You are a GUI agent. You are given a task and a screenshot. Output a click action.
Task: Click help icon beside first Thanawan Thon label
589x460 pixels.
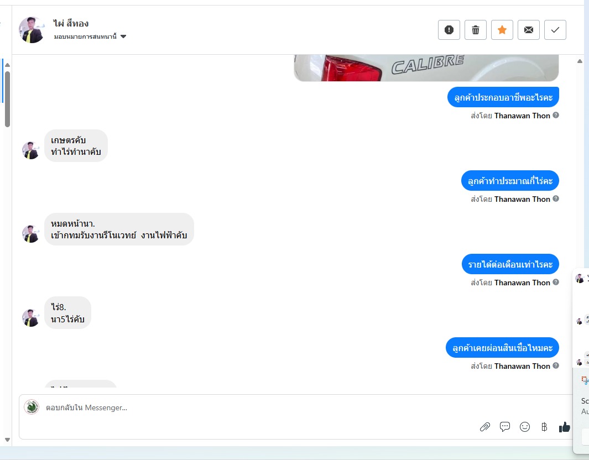(556, 116)
